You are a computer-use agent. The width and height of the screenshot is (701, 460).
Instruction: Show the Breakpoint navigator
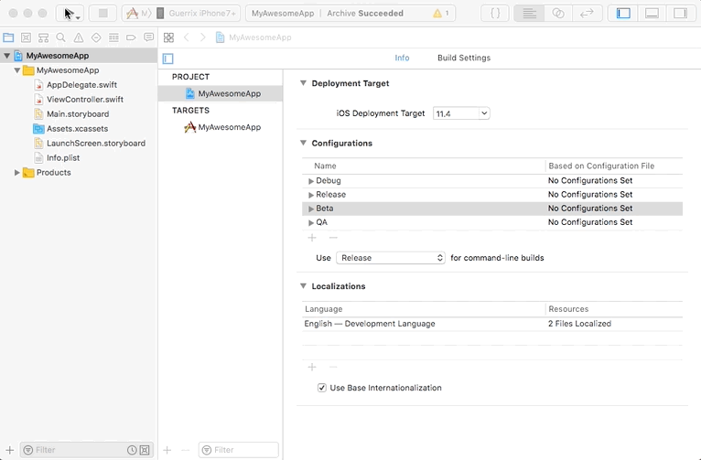click(131, 37)
